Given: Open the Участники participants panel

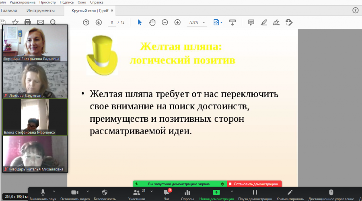Looking at the screenshot, I should coord(137,195).
